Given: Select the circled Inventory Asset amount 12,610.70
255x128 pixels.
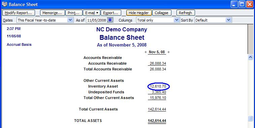Looking at the screenshot, I should (x=158, y=86).
